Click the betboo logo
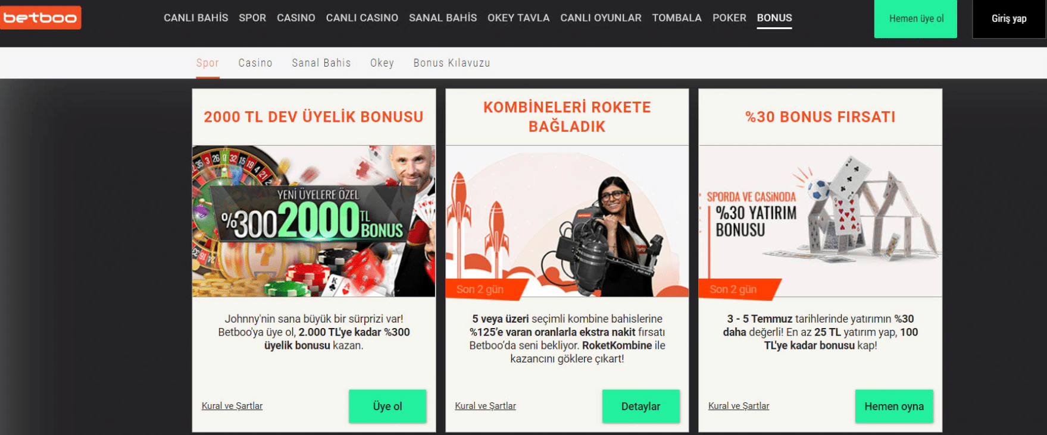The image size is (1047, 435). pos(40,18)
